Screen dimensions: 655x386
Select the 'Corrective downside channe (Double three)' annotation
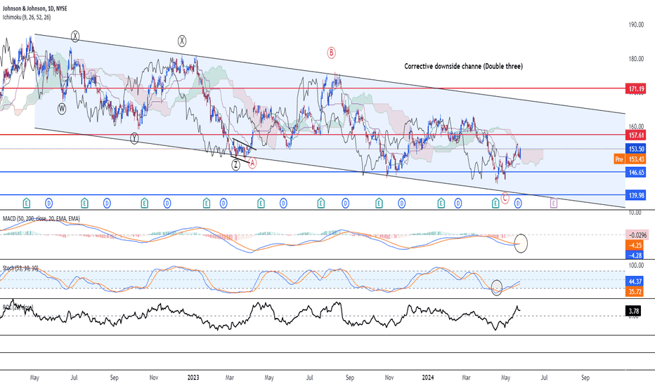(463, 66)
